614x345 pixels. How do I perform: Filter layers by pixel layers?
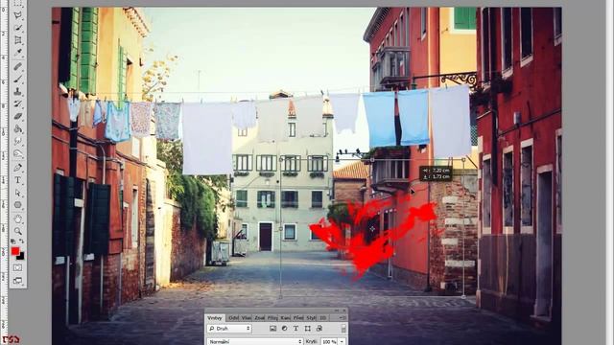[x=272, y=329]
